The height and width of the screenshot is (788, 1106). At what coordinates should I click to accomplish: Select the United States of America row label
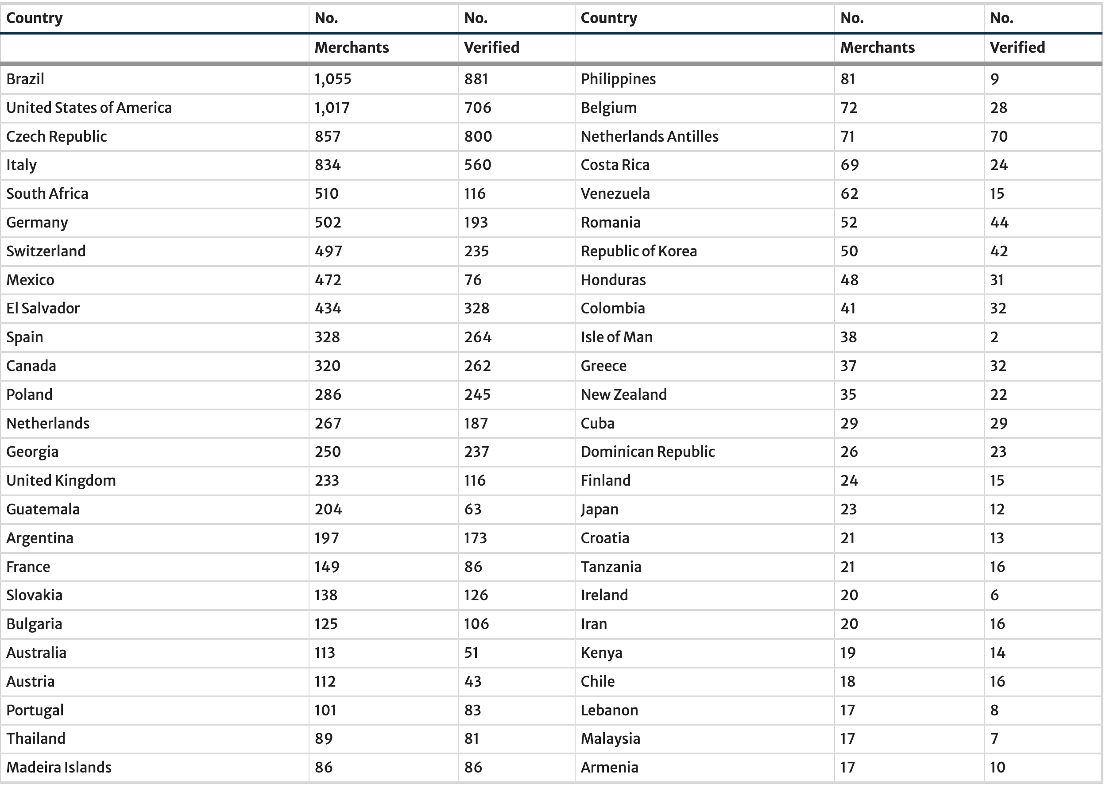[x=89, y=107]
